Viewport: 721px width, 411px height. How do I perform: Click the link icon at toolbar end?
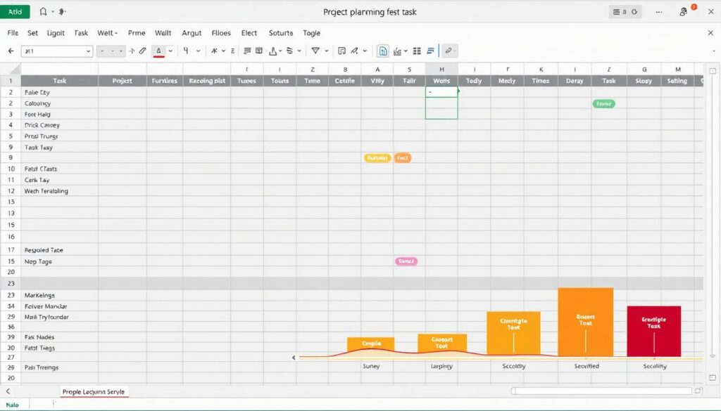tap(449, 51)
